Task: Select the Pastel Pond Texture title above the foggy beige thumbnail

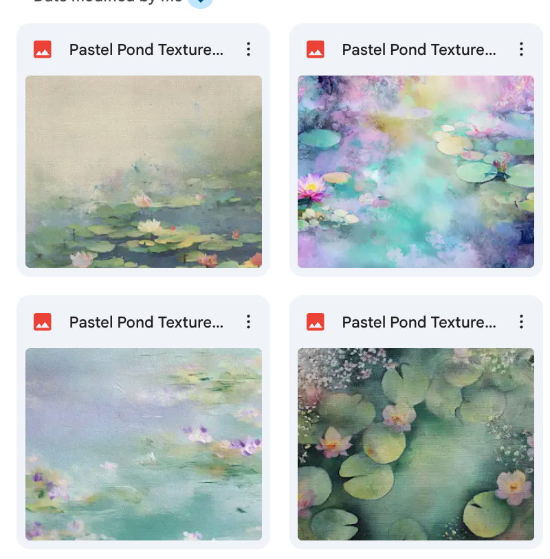Action: pyautogui.click(x=146, y=49)
